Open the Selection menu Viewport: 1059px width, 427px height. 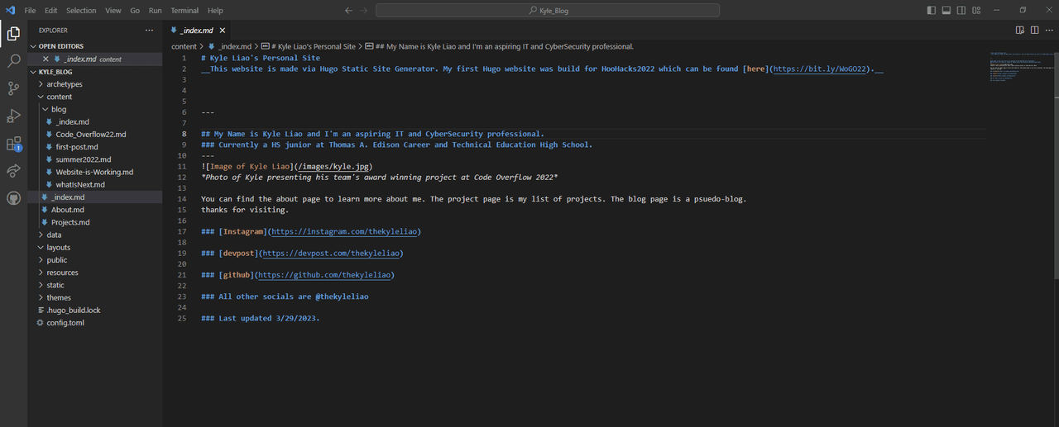81,11
